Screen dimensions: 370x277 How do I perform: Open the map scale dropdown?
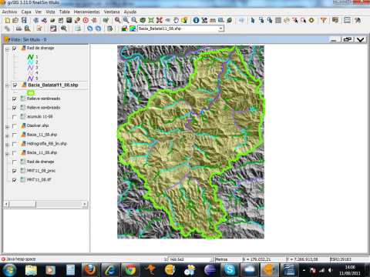tap(211, 259)
